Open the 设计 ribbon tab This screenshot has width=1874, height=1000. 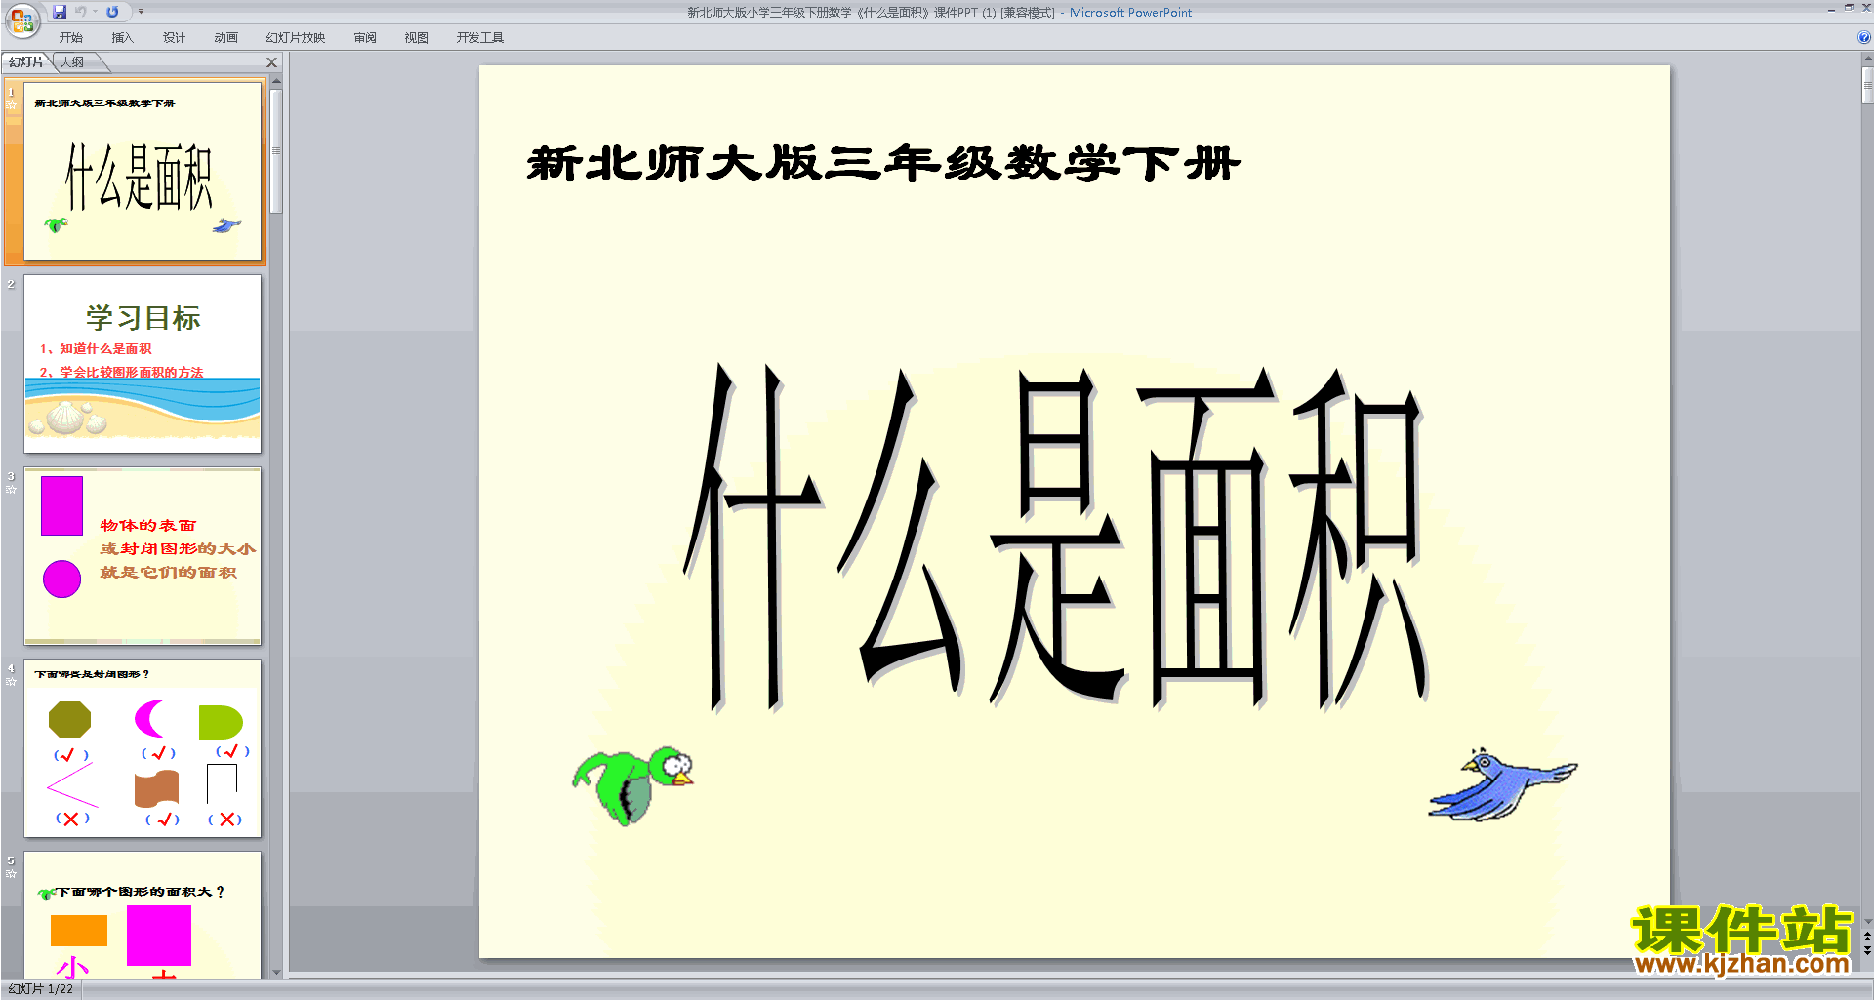click(174, 38)
